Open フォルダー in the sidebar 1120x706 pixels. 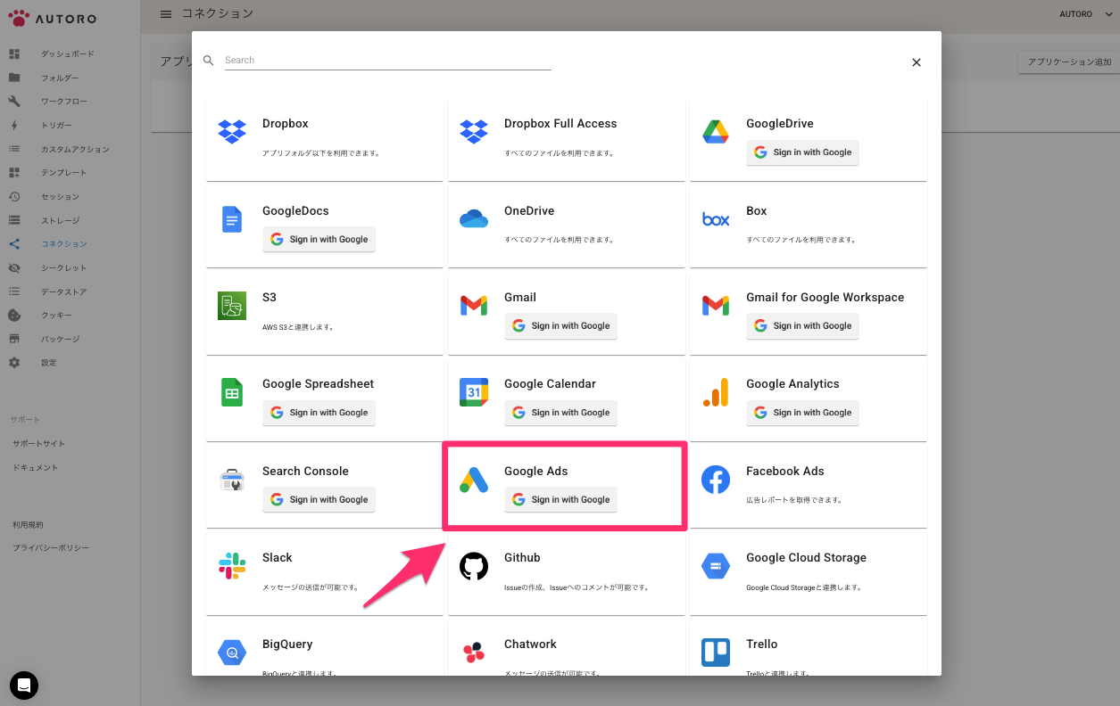coord(59,78)
